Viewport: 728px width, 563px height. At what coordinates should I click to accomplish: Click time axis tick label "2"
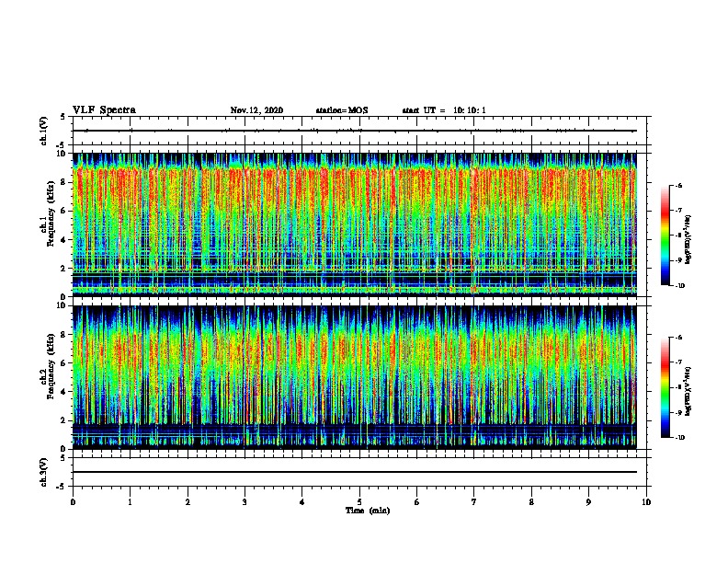188,502
